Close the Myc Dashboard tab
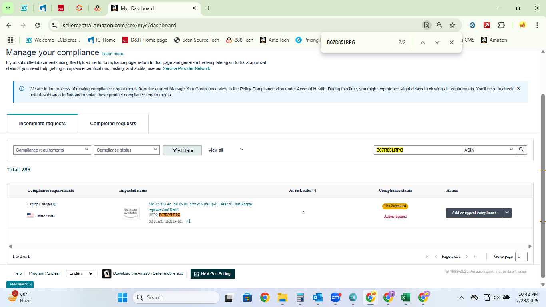 (194, 8)
